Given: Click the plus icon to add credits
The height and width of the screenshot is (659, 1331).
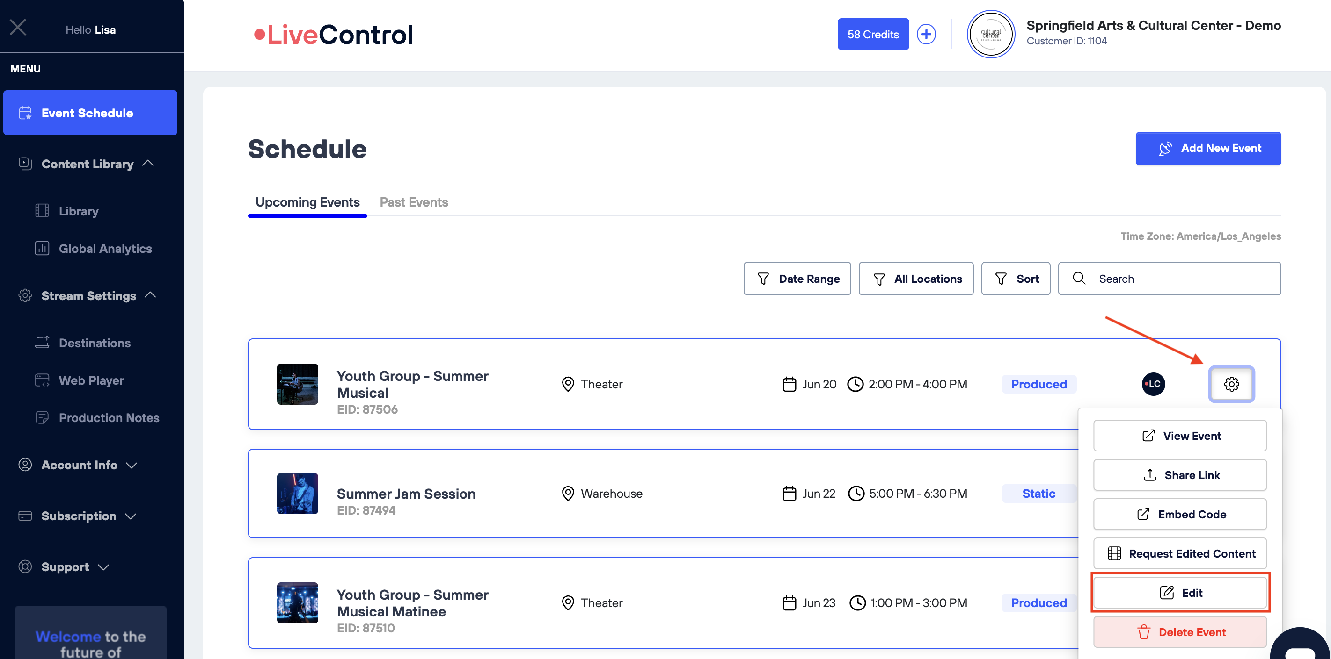Looking at the screenshot, I should tap(926, 35).
